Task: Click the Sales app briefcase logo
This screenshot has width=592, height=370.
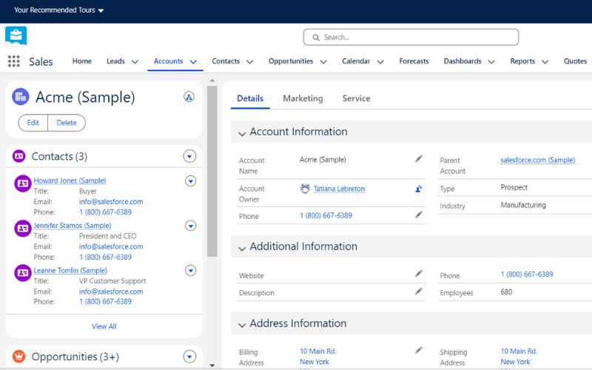Action: pos(16,36)
